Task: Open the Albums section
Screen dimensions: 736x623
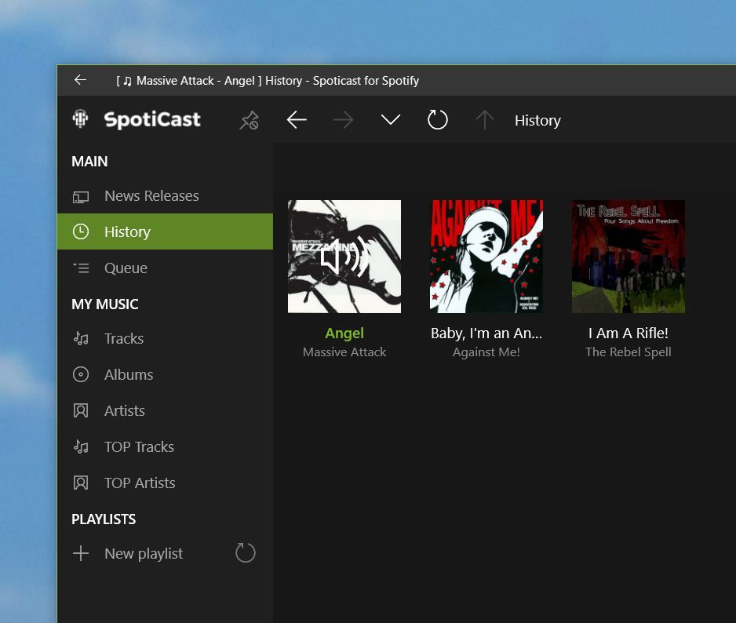Action: (165, 374)
